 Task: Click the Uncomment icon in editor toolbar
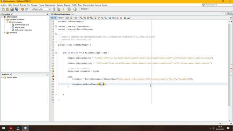point(129,18)
